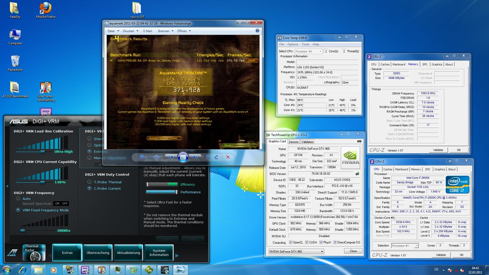The width and height of the screenshot is (489, 275).
Task: Click the Close button in GPU-Z
Action: click(353, 251)
